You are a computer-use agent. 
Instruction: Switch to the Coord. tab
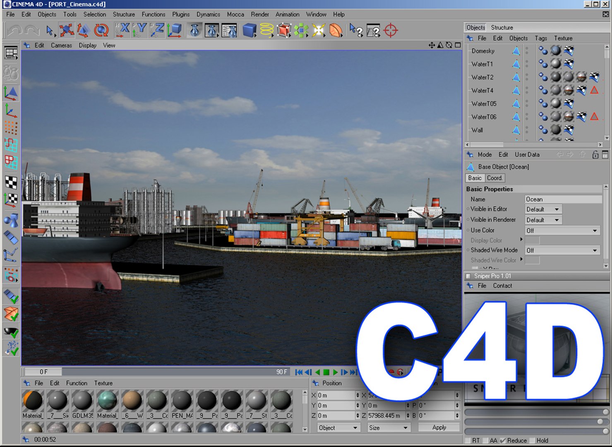tap(494, 178)
